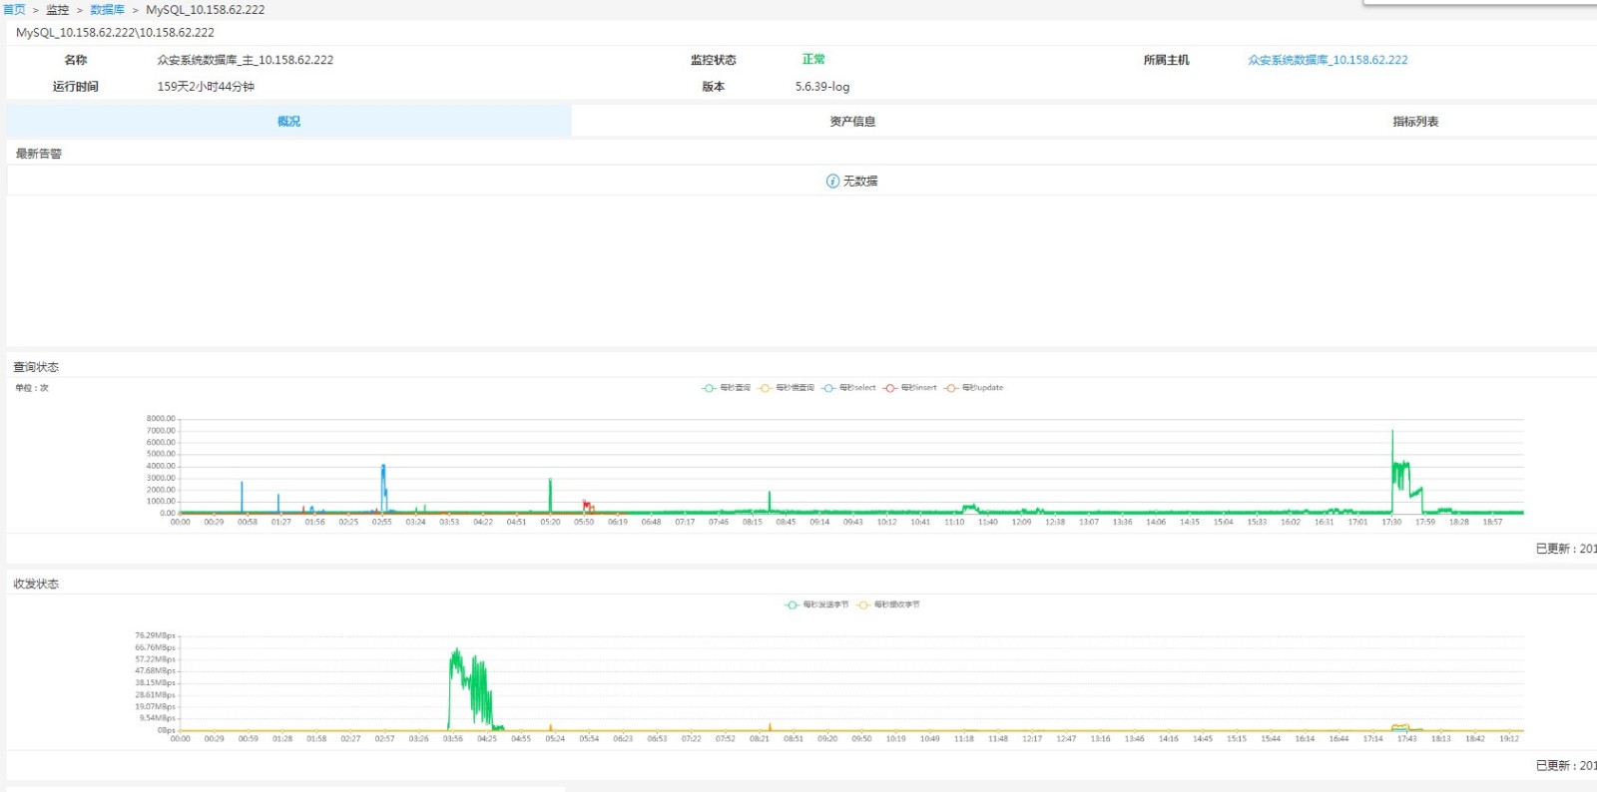This screenshot has width=1597, height=792.
Task: Select the 监控 breadcrumb item
Action: [57, 9]
